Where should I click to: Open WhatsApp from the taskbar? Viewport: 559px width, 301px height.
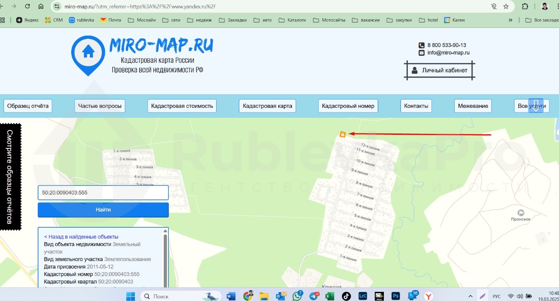(x=297, y=296)
